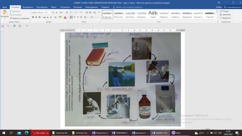
Task: Center the text alignment
Action: pyautogui.click(x=74, y=17)
